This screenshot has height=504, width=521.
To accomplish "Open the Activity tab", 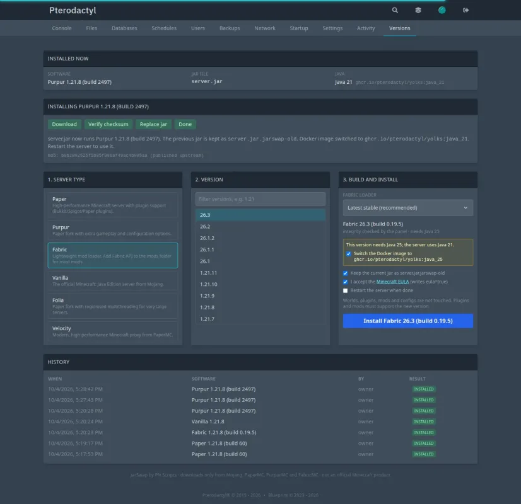I will click(366, 28).
